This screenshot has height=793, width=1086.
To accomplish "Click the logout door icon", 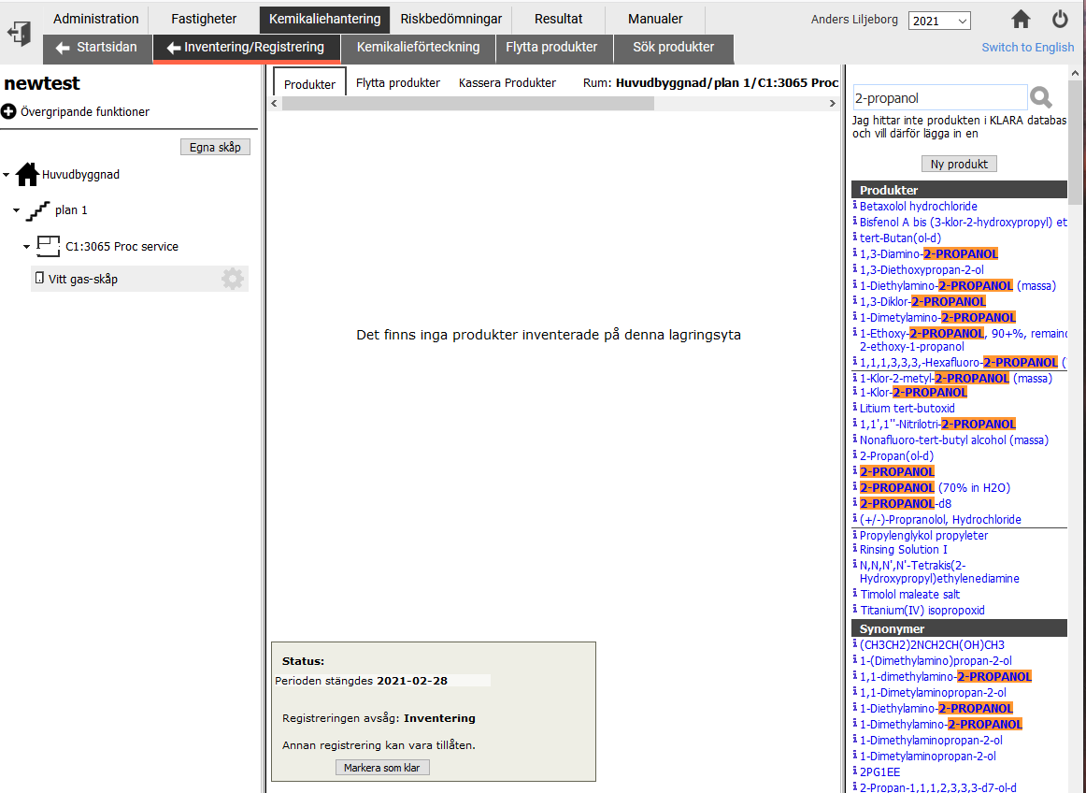I will pyautogui.click(x=19, y=34).
